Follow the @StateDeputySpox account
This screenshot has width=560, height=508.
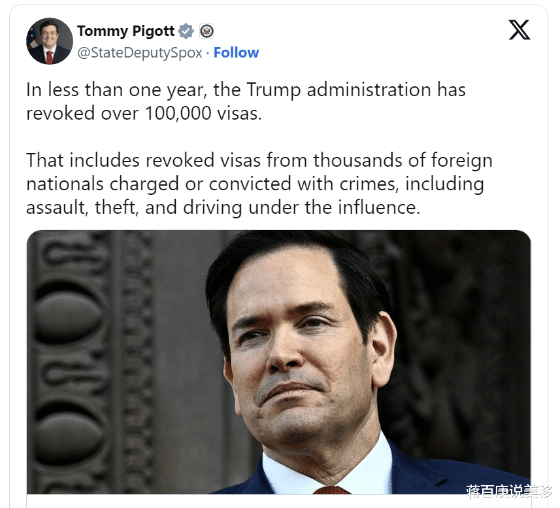[x=236, y=52]
